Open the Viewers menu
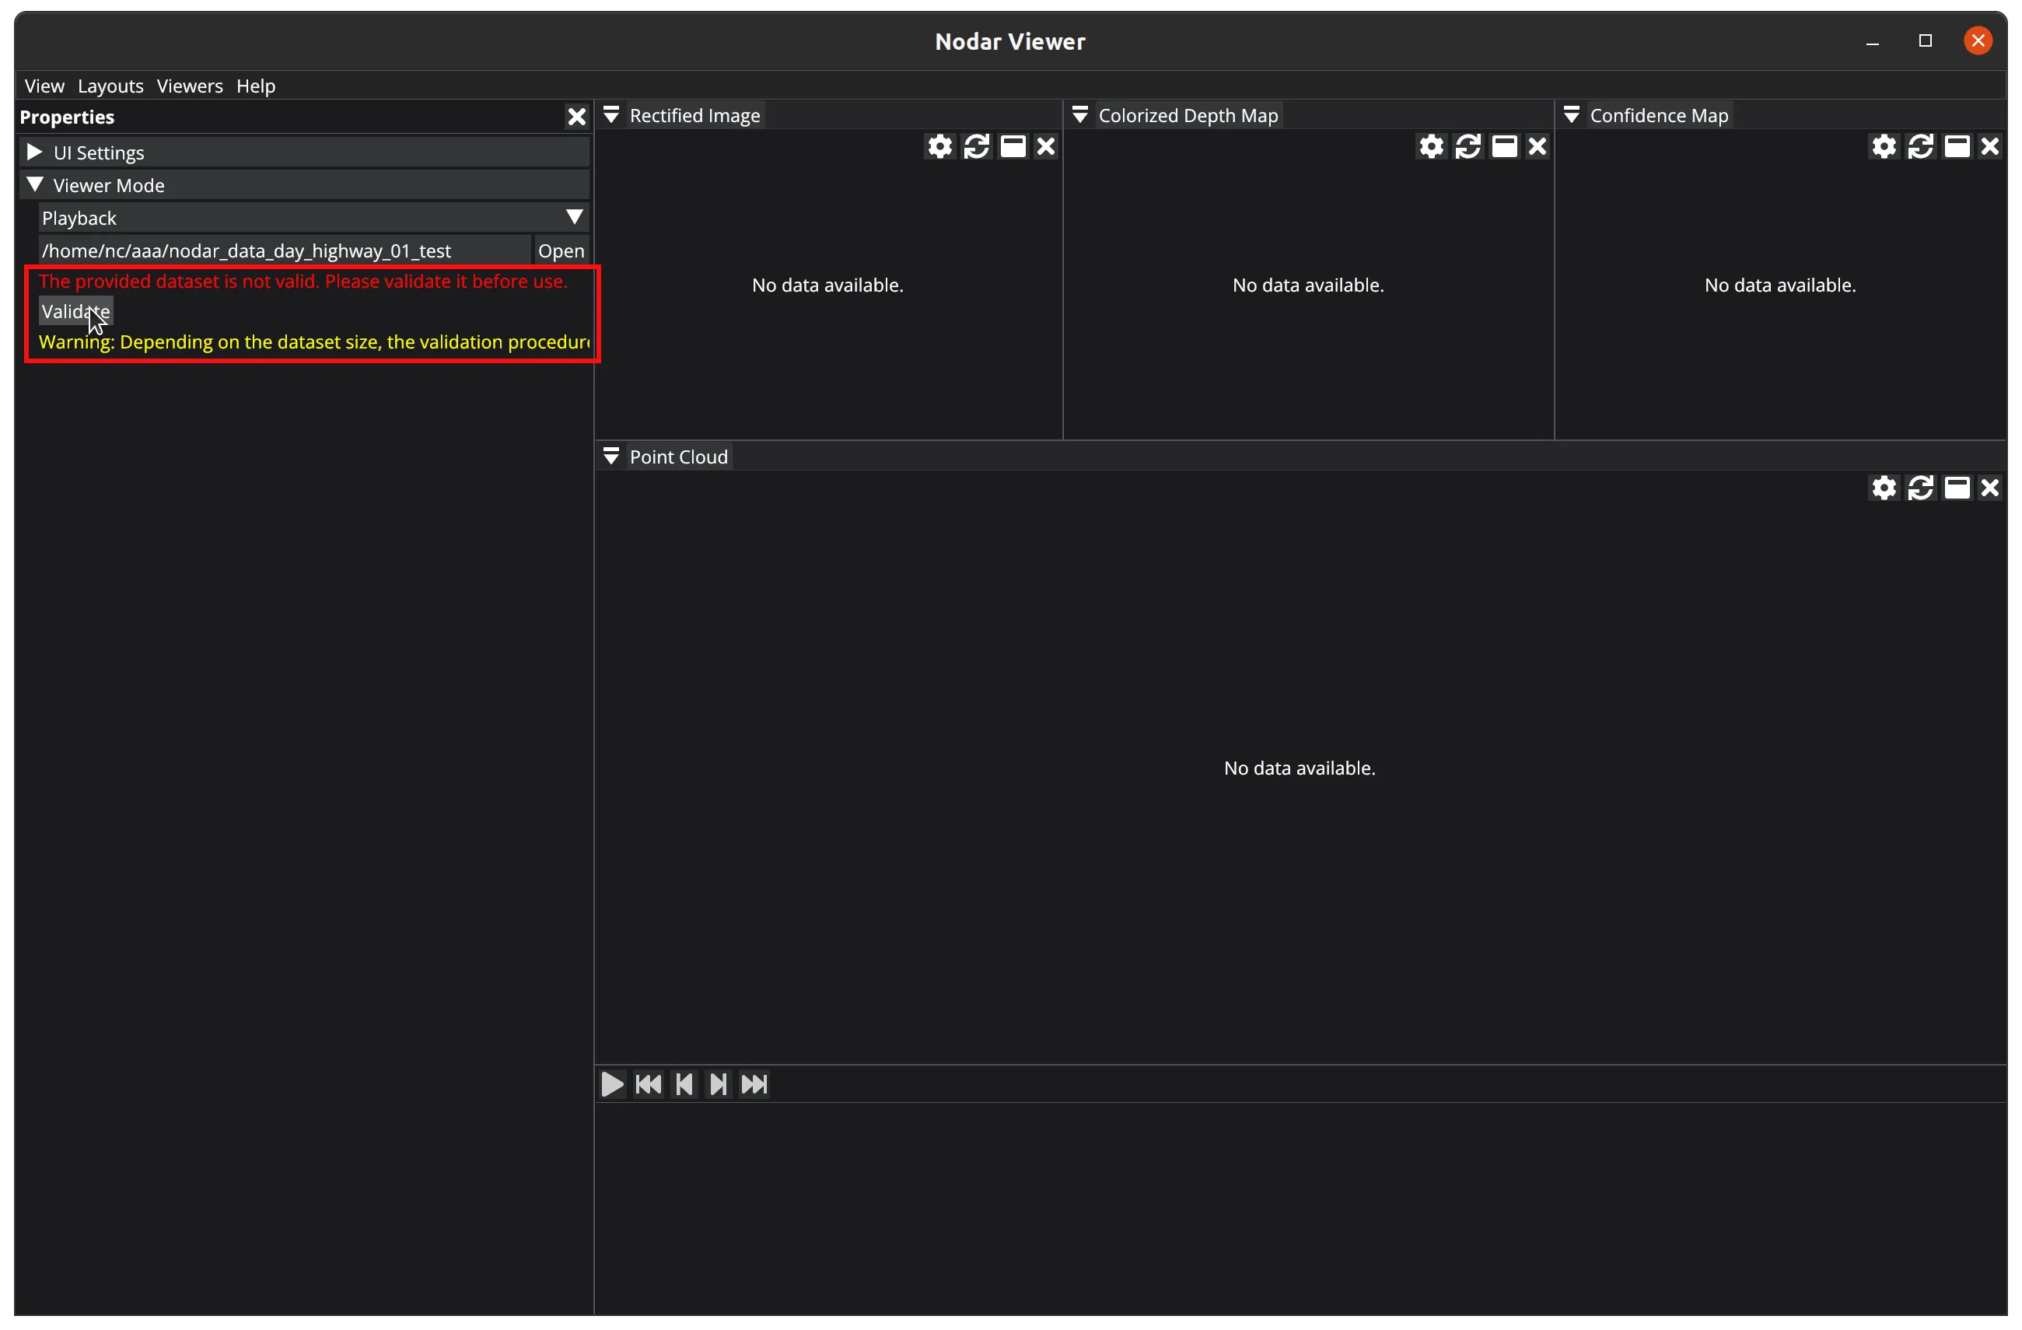 190,86
